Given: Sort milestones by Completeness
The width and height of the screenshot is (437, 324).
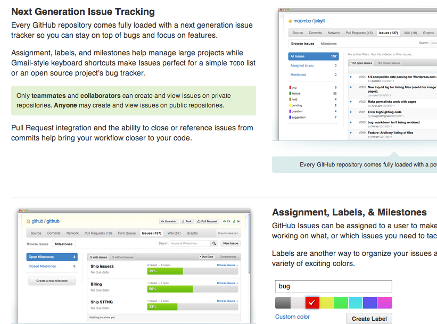Looking at the screenshot, I should (x=228, y=256).
